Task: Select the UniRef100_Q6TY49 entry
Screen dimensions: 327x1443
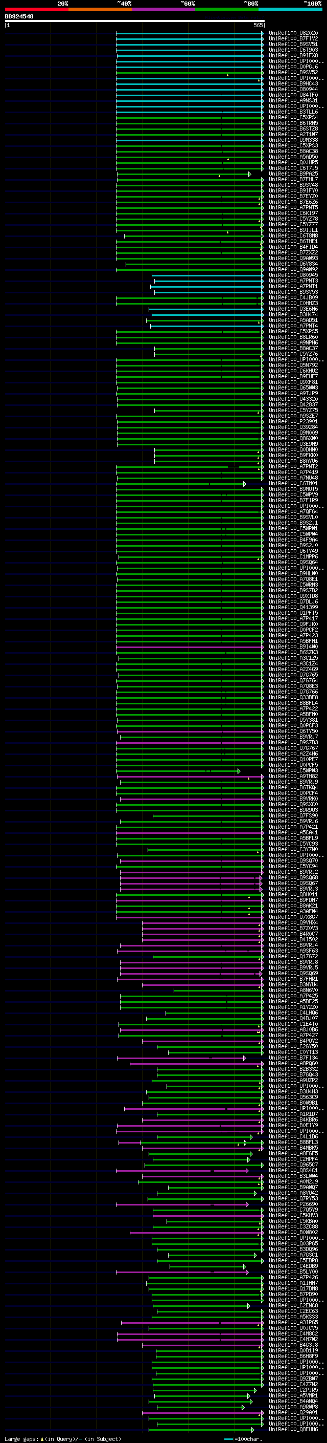Action: 293,551
